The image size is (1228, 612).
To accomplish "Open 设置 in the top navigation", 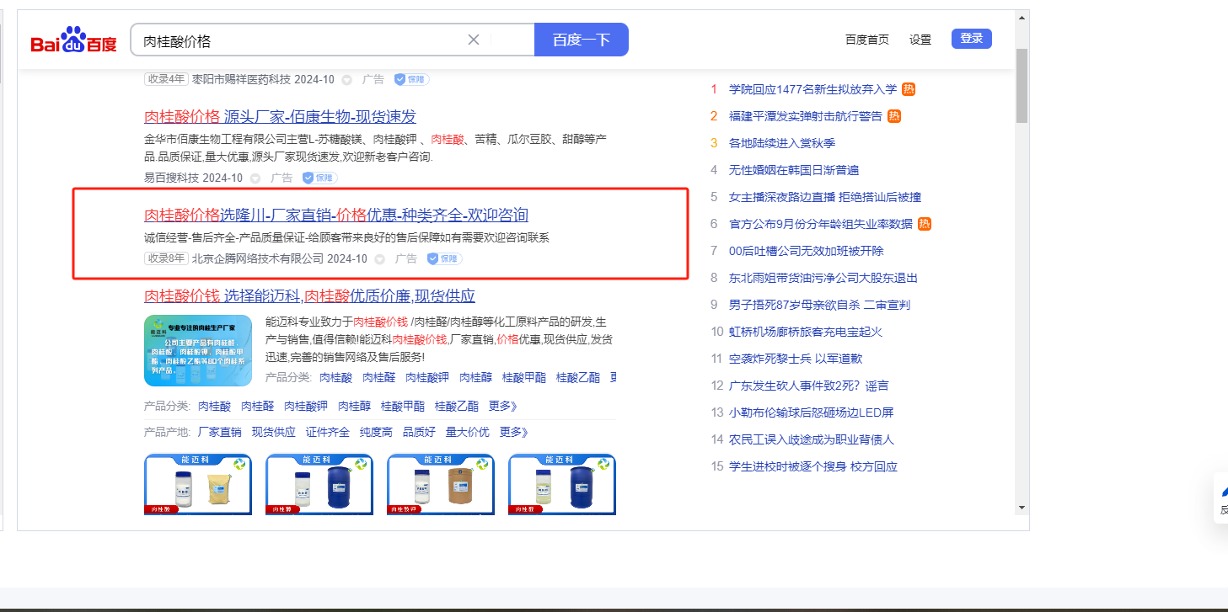I will (x=920, y=40).
